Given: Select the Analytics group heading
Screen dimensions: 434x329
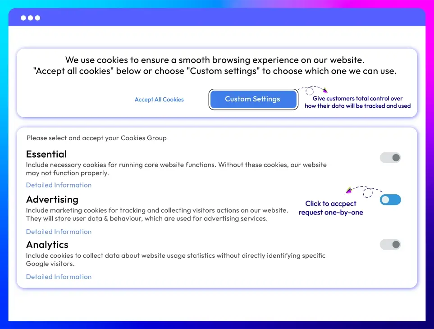Looking at the screenshot, I should click(47, 245).
